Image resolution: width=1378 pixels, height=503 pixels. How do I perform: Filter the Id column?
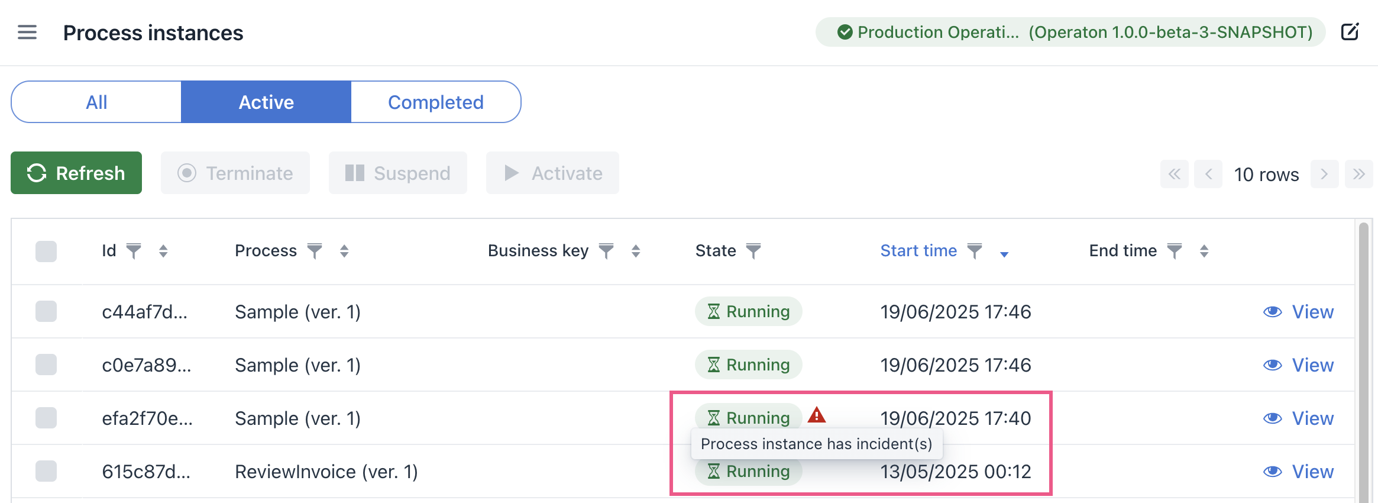134,251
